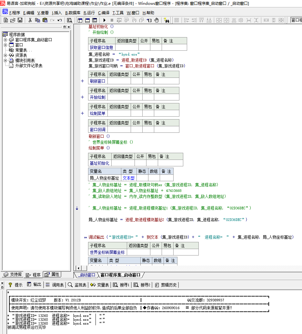Image resolution: width=302 pixels, height=334 pixels.
Task: Click the Same height icon
Action: pyautogui.click(x=274, y=20)
